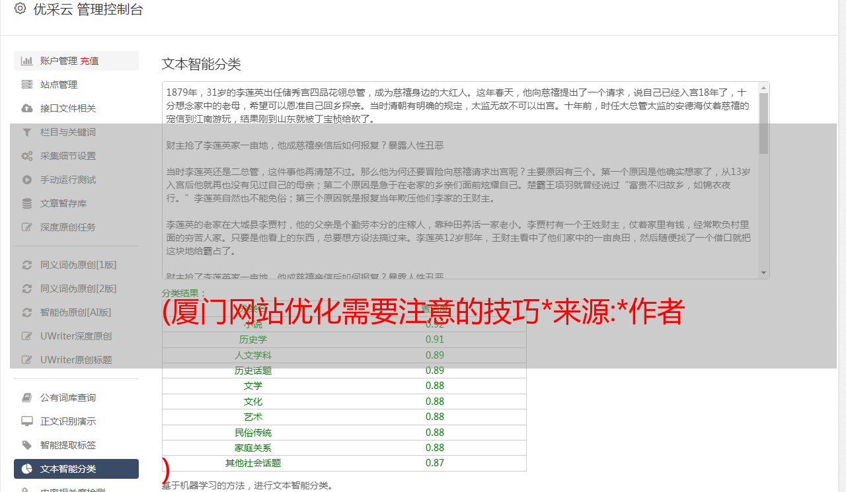846x492 pixels.
Task: Click the text area scrollbar thumb
Action: [764, 123]
